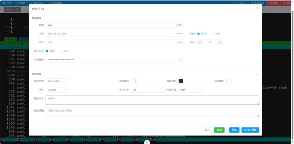Image resolution: width=294 pixels, height=144 pixels.
Task: Collapse the 基础配置 section chevron
Action: (257, 18)
